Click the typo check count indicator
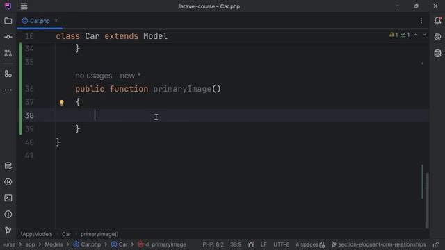The width and height of the screenshot is (445, 250). point(405,35)
